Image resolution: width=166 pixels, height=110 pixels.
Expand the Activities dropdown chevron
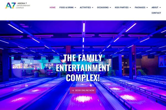[92, 7]
